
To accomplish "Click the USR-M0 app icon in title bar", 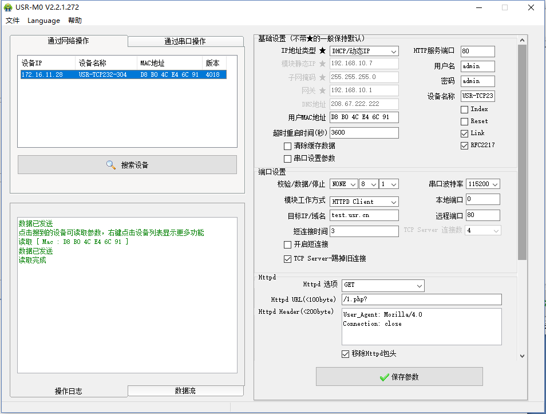I will 8,7.
